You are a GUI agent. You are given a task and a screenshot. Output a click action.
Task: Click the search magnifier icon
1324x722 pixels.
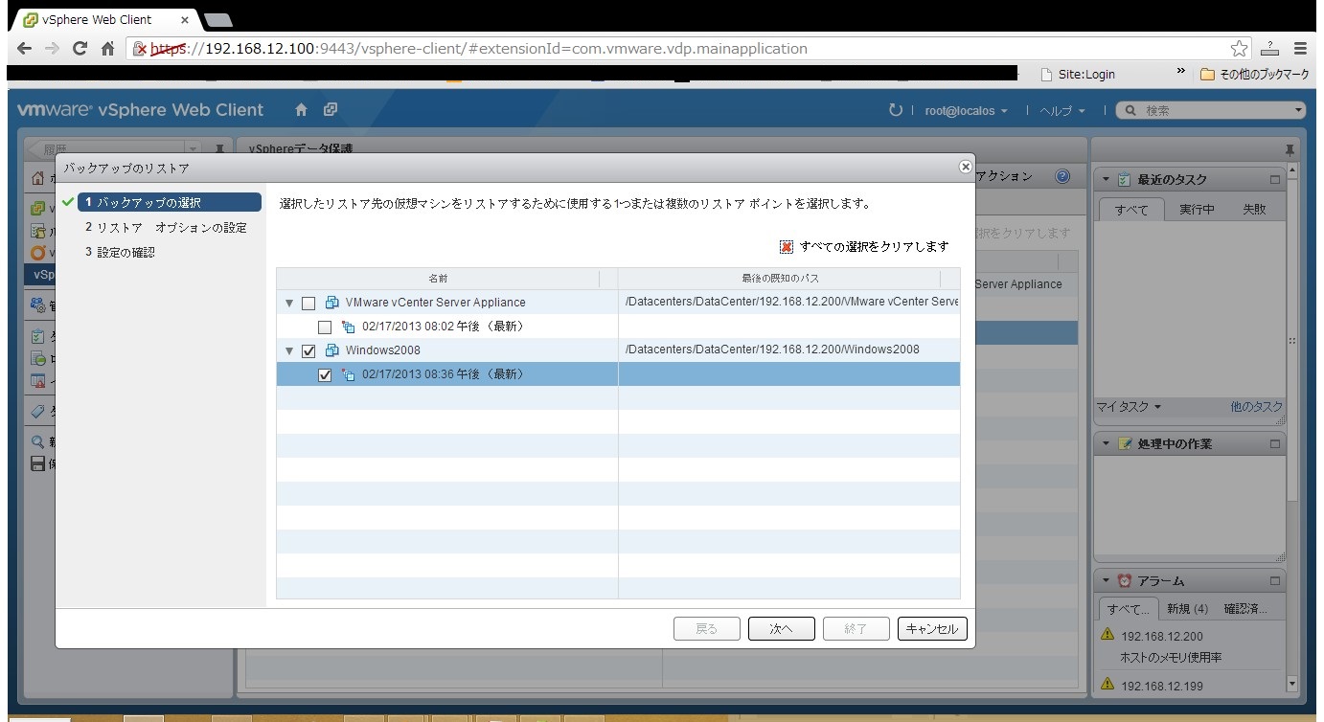[x=1131, y=110]
